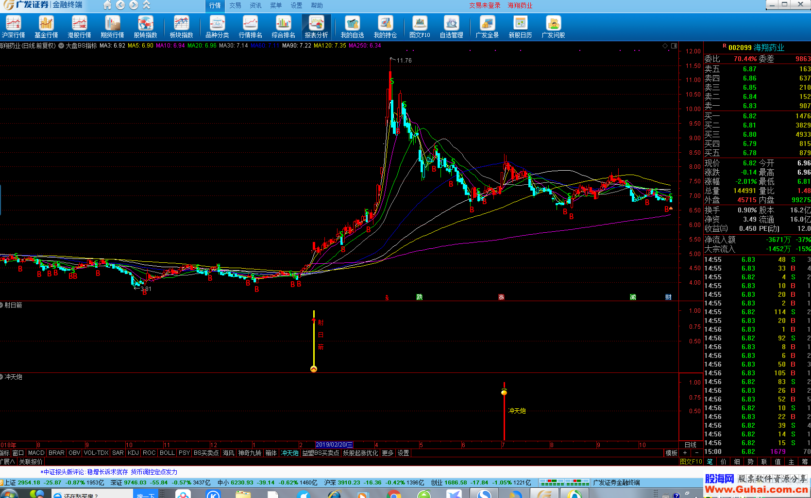Click the plus button to add indicator pane
This screenshot has width=811, height=498.
685,453
